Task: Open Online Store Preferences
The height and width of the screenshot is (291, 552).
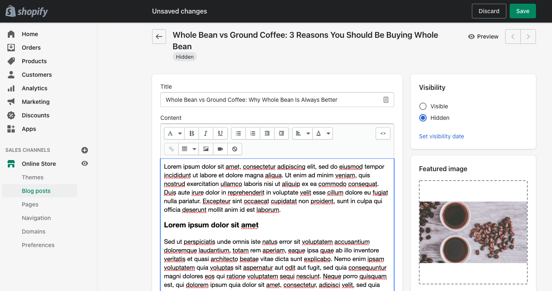Action: pos(38,245)
